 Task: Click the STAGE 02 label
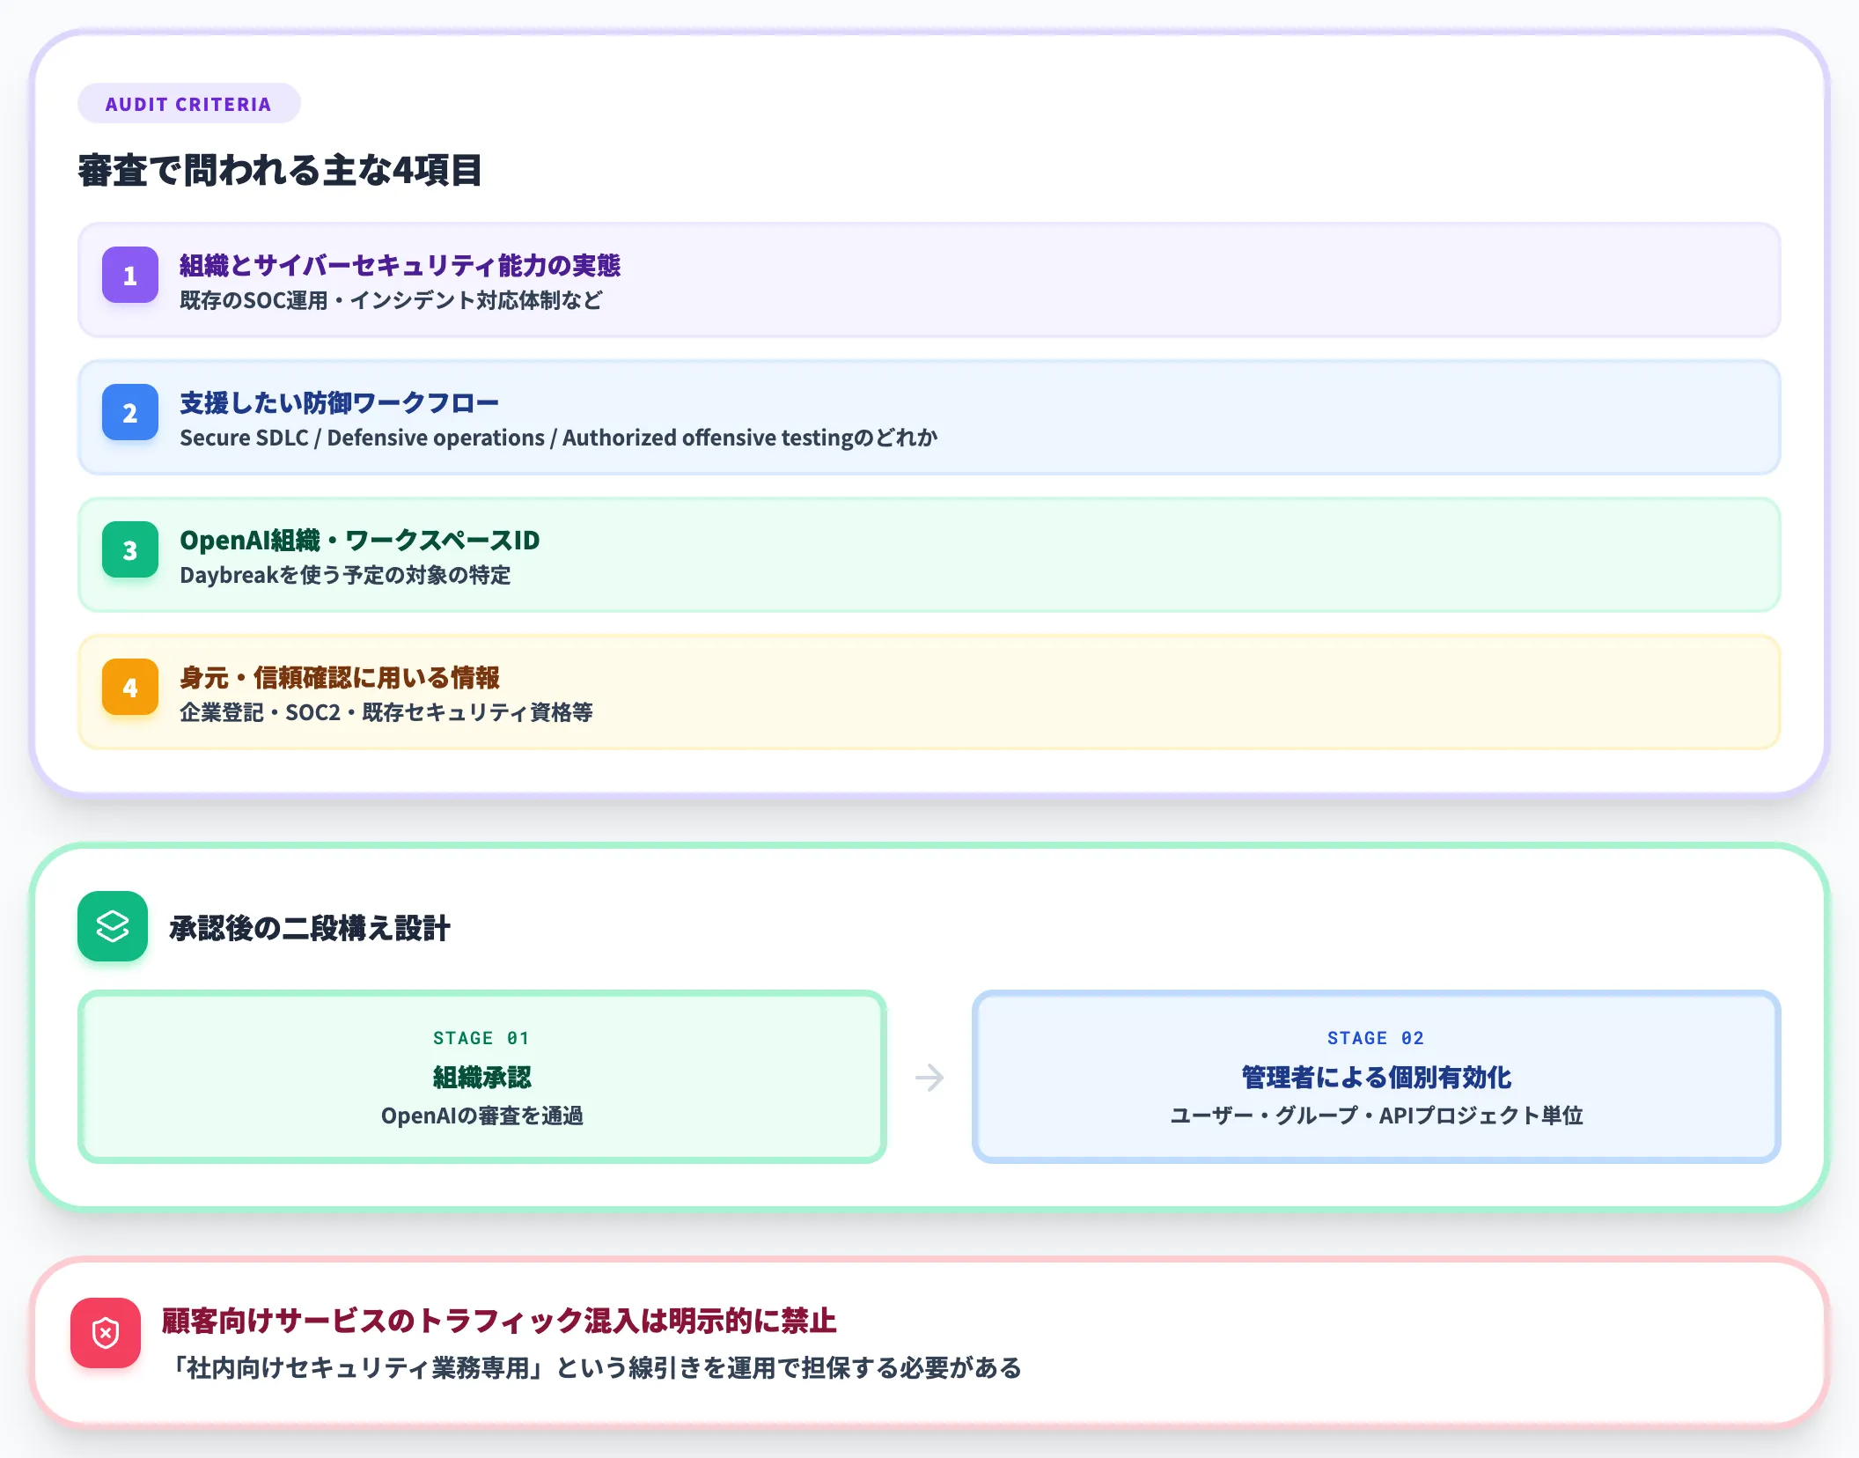[1376, 1038]
